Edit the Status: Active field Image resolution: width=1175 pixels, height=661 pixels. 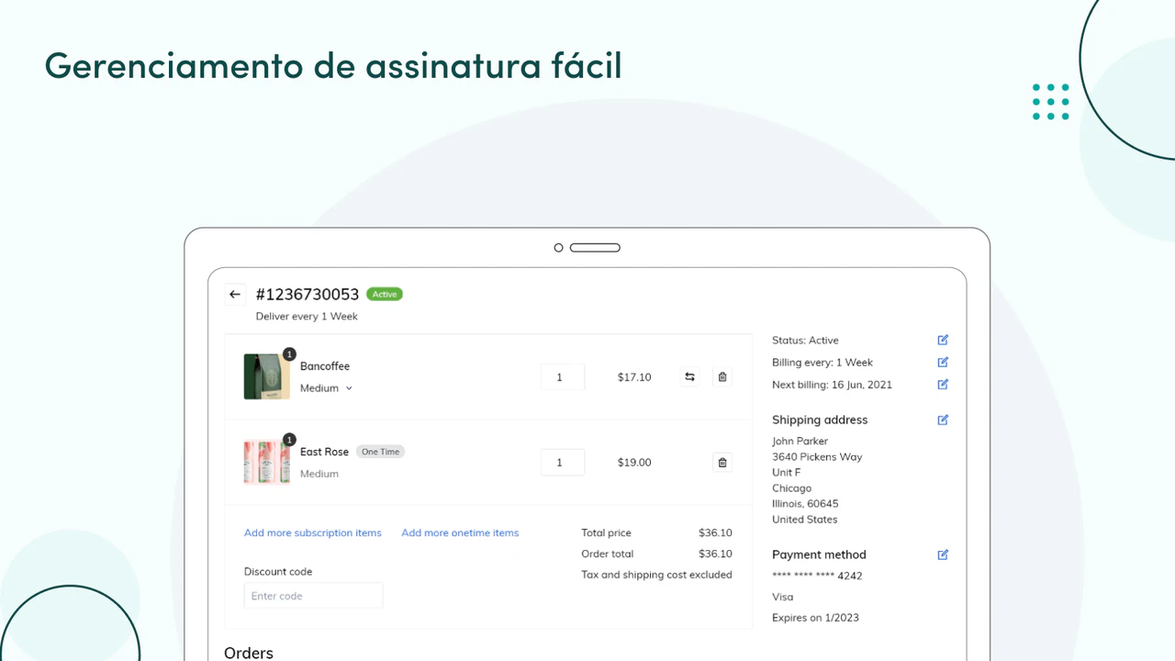[943, 340]
